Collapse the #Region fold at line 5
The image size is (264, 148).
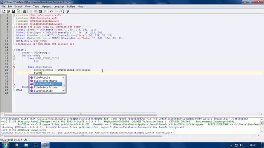14,27
